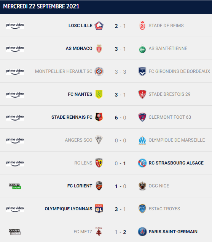Open the FC Girondins de Bordeaux link
Image resolution: width=212 pixels, height=242 pixels.
(179, 71)
